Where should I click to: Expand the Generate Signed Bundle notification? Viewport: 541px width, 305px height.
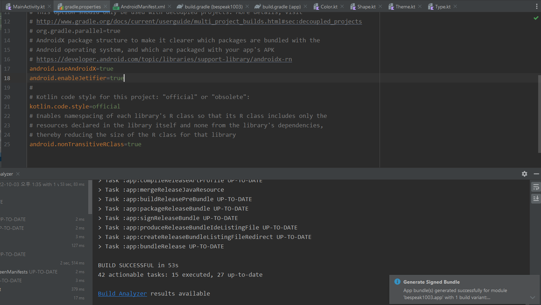coord(533,298)
